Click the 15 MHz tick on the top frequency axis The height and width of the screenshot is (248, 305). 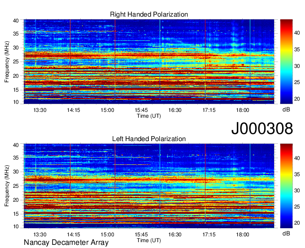(16, 90)
